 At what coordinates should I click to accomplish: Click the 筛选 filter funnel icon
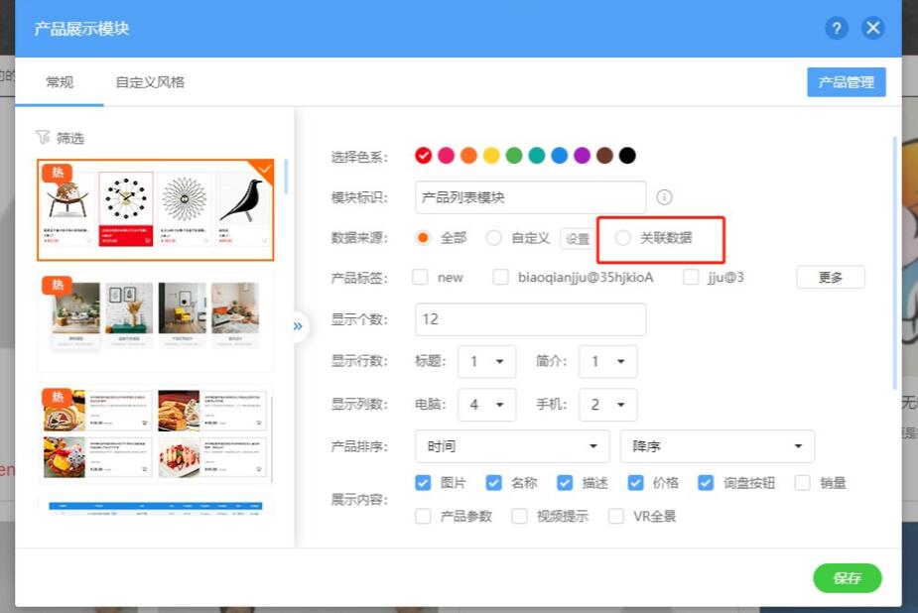(x=43, y=138)
